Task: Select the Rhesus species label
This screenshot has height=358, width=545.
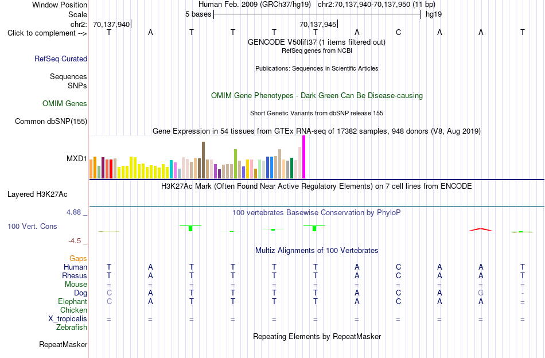Action: (x=75, y=275)
